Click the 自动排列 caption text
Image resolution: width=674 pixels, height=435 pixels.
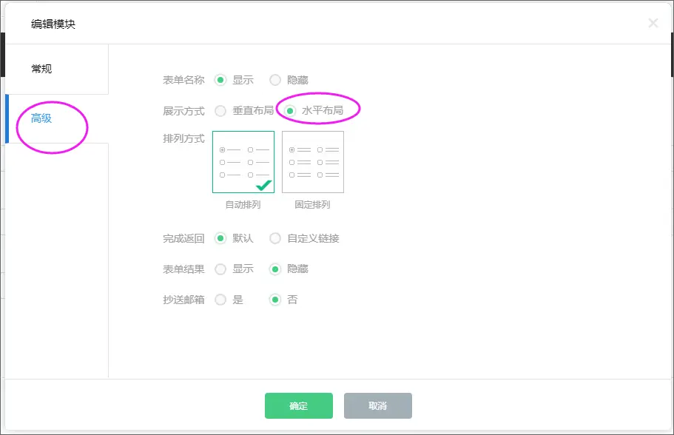243,205
